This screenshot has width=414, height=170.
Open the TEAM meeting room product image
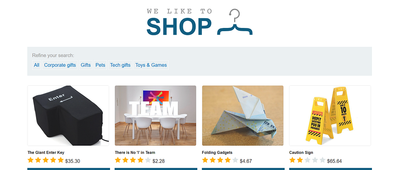coord(156,115)
